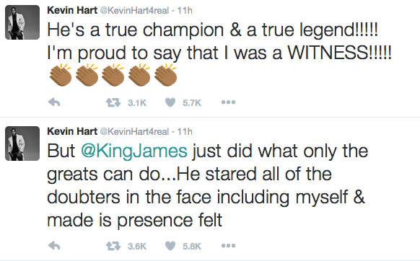Viewport: 420px width, 261px height.
Task: Open the @KingJames mention link
Action: [134, 151]
